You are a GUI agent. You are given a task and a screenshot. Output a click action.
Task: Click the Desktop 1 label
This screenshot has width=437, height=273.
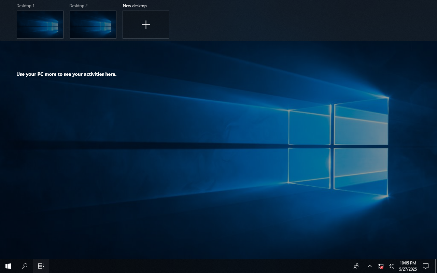[26, 6]
